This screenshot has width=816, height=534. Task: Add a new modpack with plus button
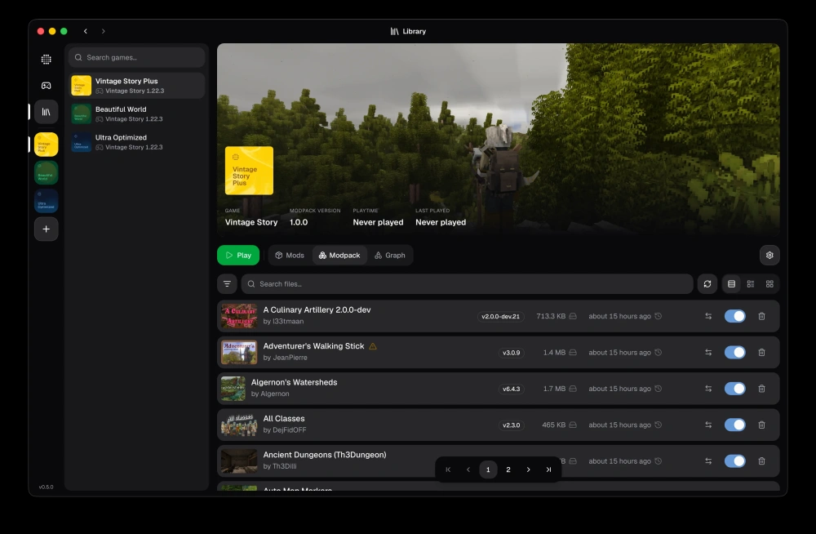point(47,229)
